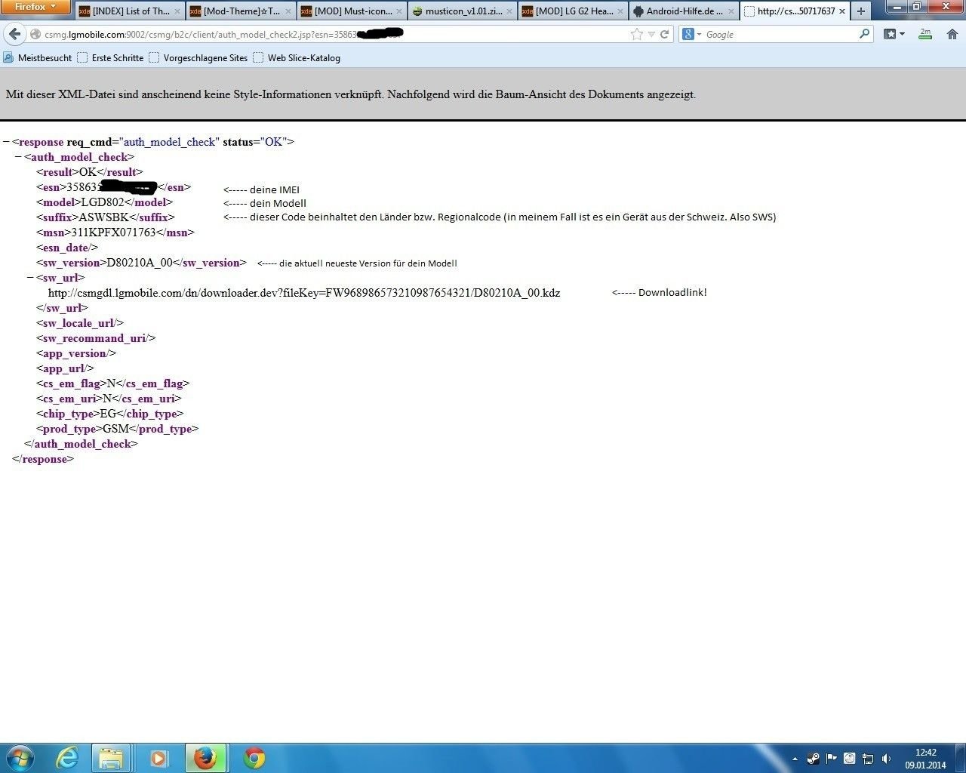The height and width of the screenshot is (773, 966).
Task: Open the Google search engine selector dropdown
Action: click(x=692, y=35)
